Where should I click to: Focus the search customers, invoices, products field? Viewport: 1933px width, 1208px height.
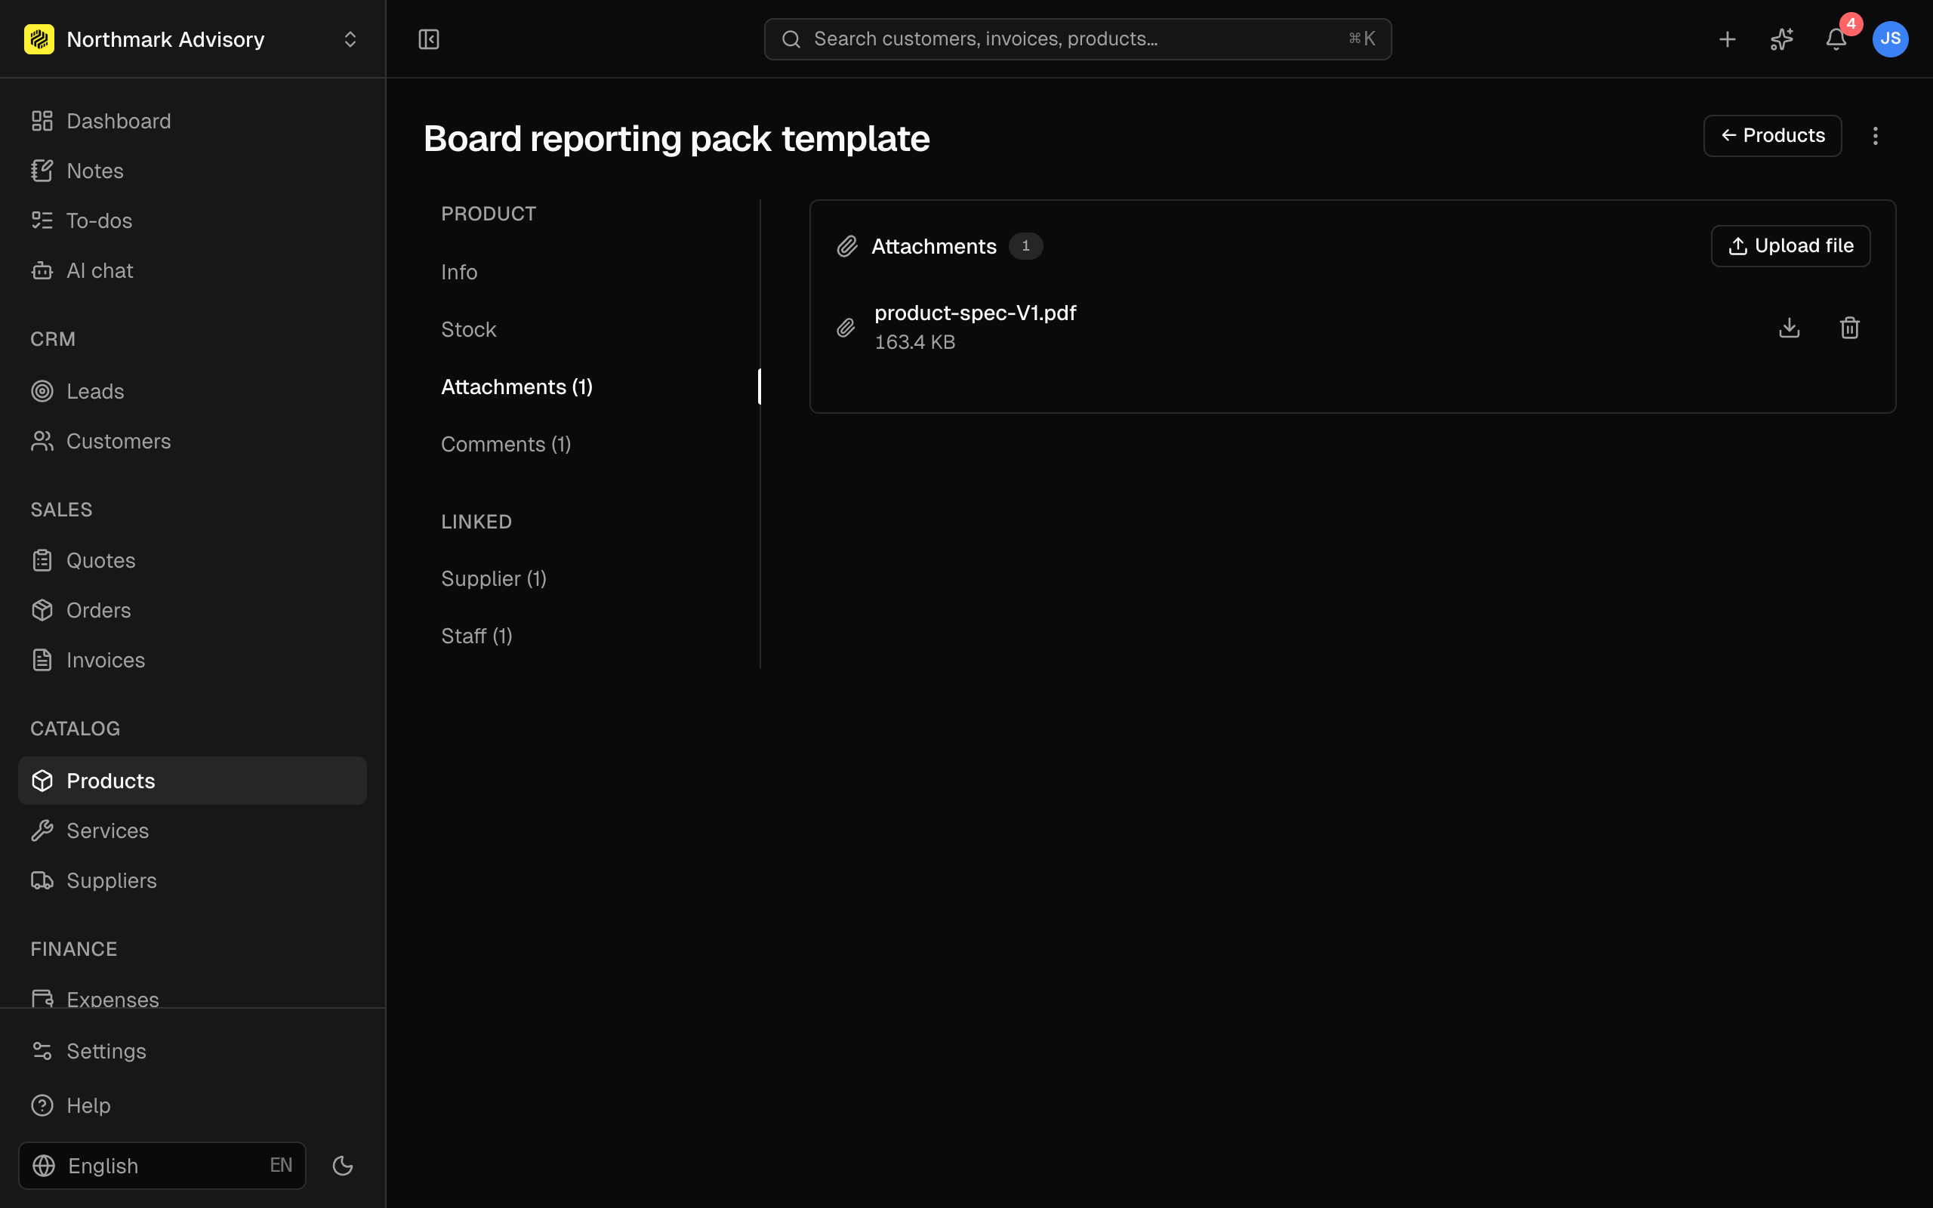click(x=1077, y=39)
